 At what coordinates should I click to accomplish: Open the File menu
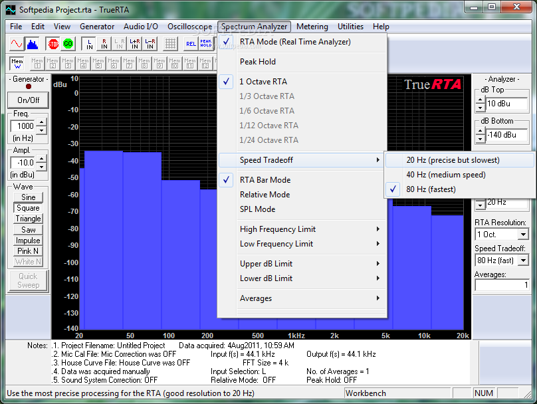click(16, 27)
